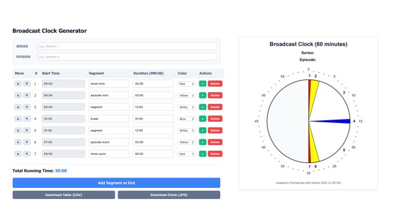Move the break row up
Image resolution: width=393 pixels, height=221 pixels.
(18, 119)
